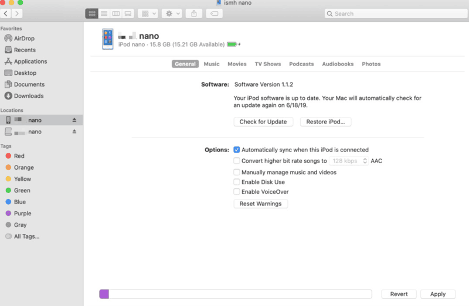This screenshot has width=469, height=306.
Task: Select the Gray tag
Action: [x=16, y=225]
